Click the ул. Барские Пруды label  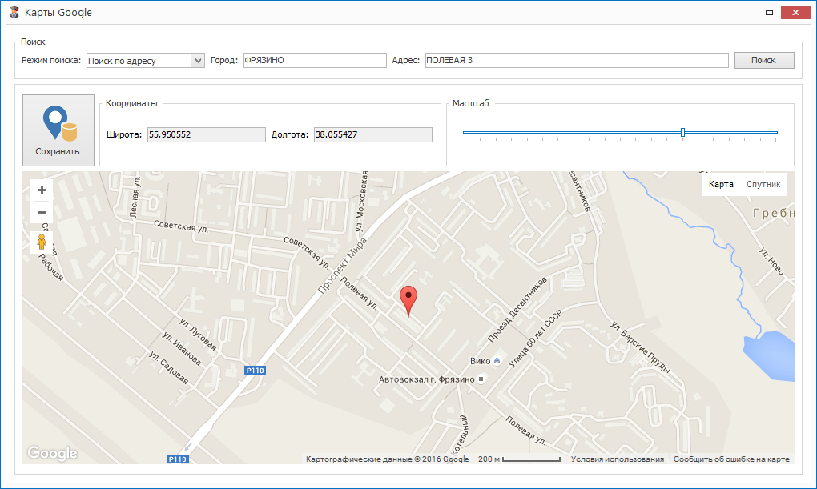pos(640,347)
